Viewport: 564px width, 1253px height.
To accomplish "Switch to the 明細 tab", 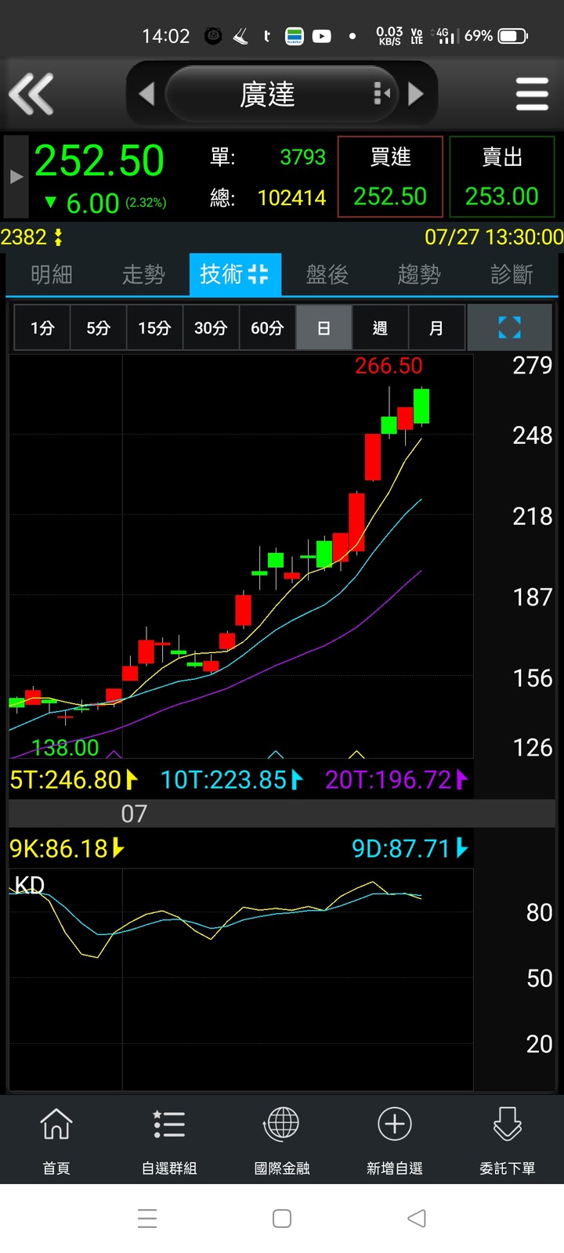I will point(52,274).
